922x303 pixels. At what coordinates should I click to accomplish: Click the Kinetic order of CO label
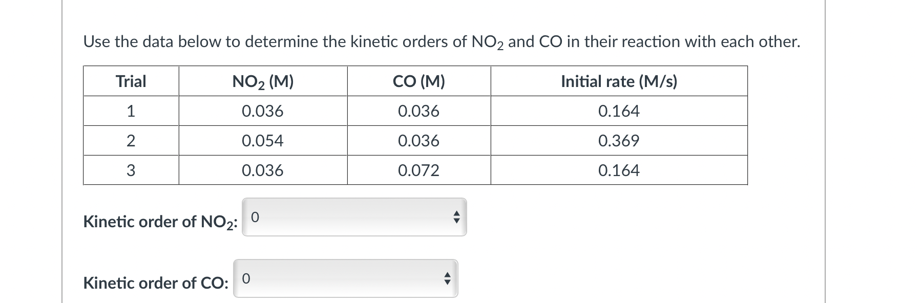156,283
